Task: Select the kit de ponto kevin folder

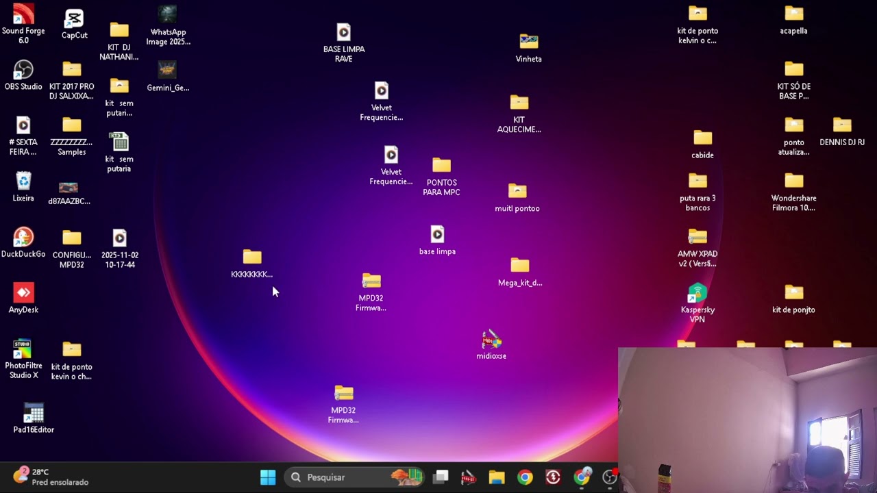Action: click(x=72, y=361)
